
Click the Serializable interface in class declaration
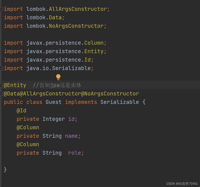119,102
